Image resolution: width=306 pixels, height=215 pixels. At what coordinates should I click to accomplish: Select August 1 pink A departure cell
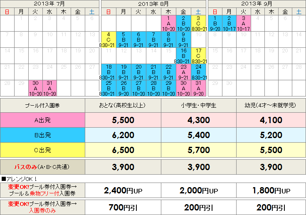click(x=168, y=24)
